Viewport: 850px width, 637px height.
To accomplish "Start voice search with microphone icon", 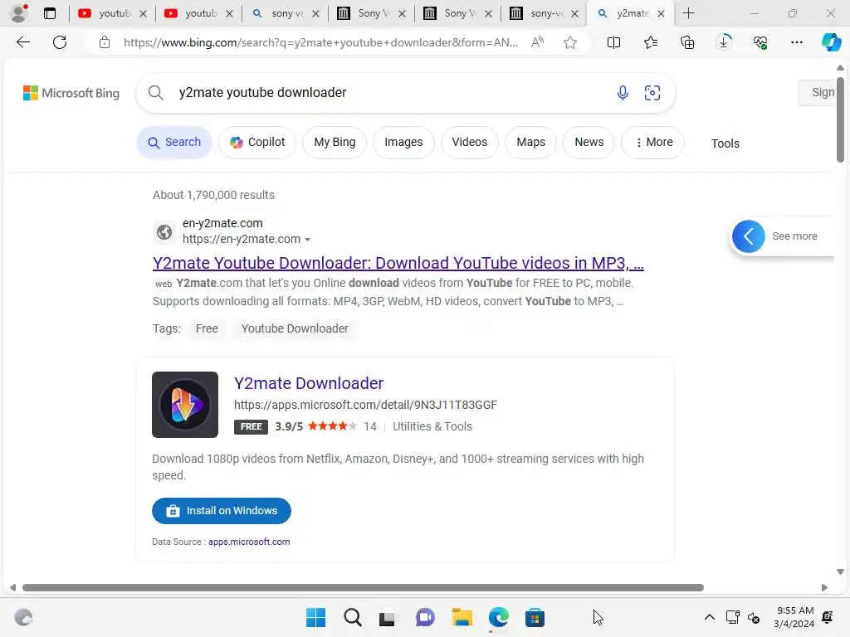I will pos(623,93).
